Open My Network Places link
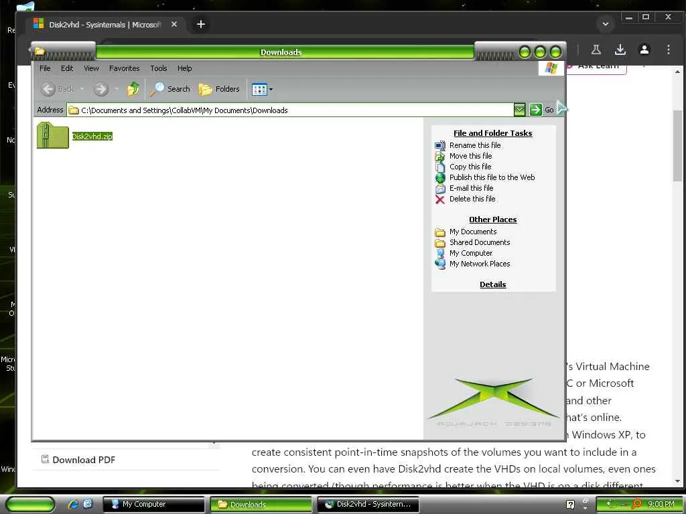Image resolution: width=686 pixels, height=514 pixels. point(480,264)
